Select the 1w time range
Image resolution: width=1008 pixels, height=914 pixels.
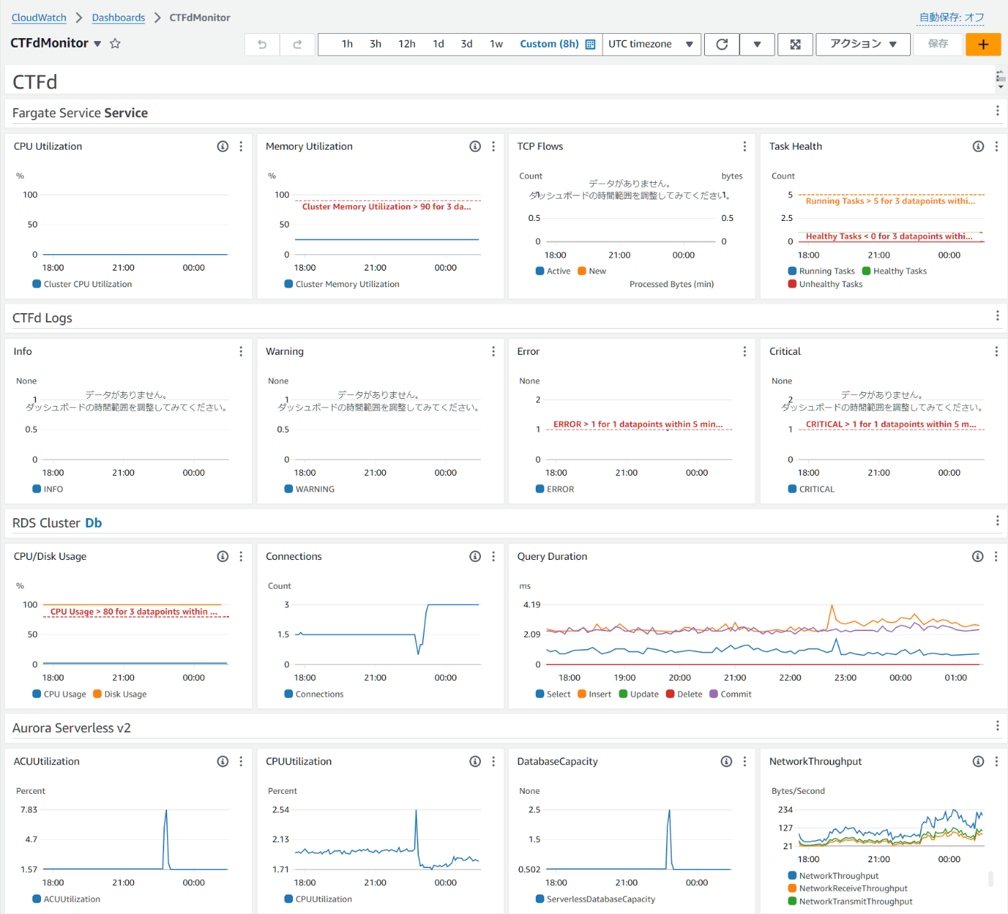496,44
